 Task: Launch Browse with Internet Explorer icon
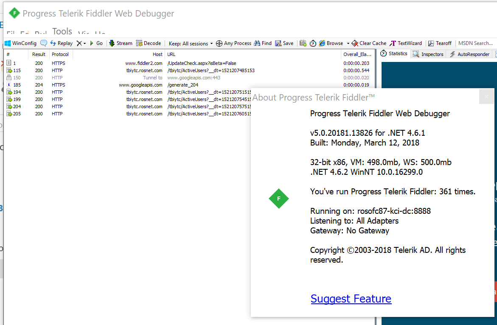tap(331, 43)
